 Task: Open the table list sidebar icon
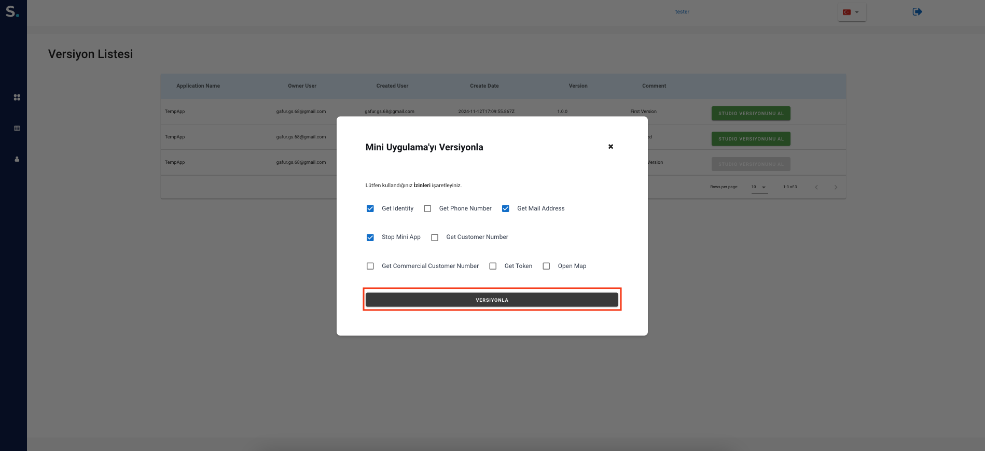tap(17, 128)
